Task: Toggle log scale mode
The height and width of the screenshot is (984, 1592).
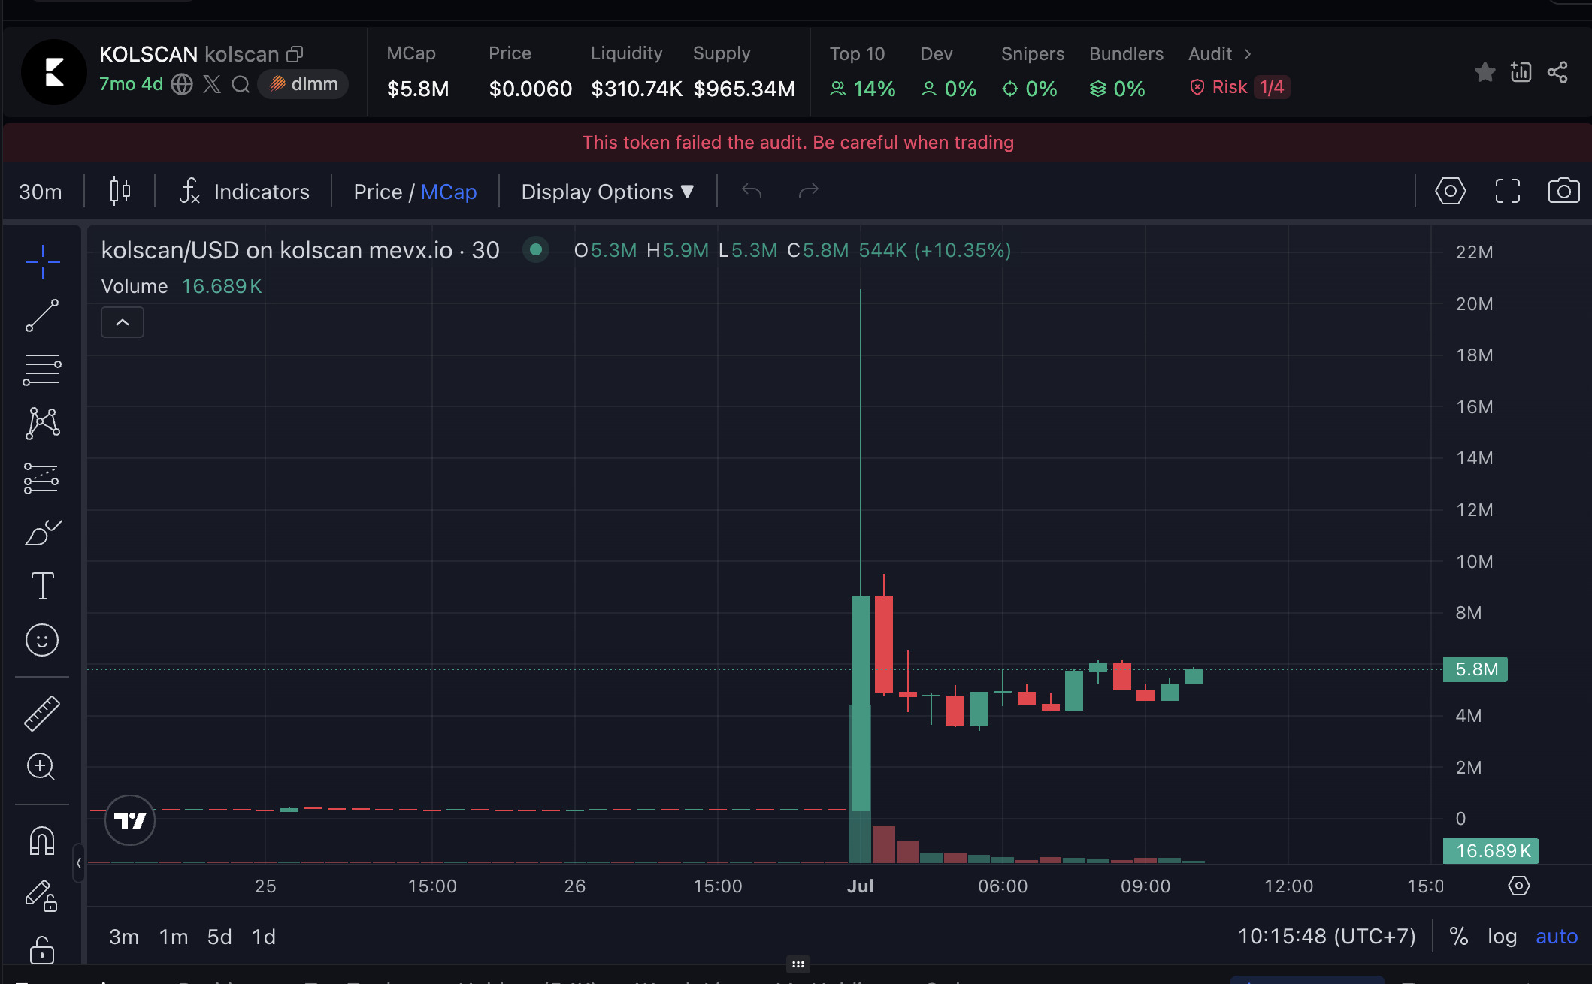Action: pos(1503,936)
